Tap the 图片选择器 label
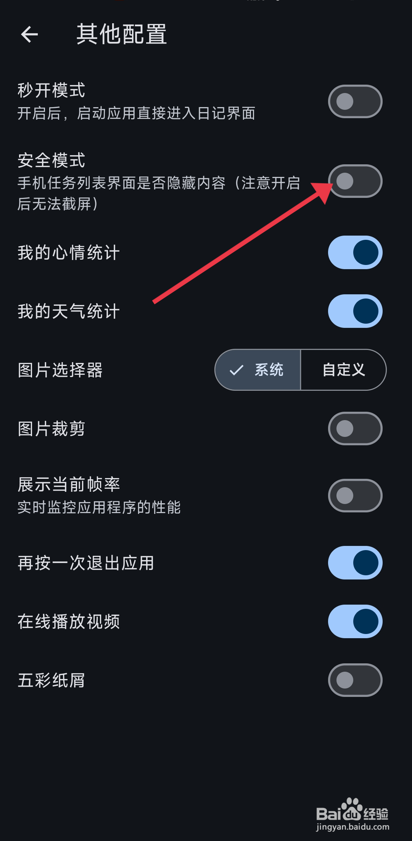412x841 pixels. [60, 370]
